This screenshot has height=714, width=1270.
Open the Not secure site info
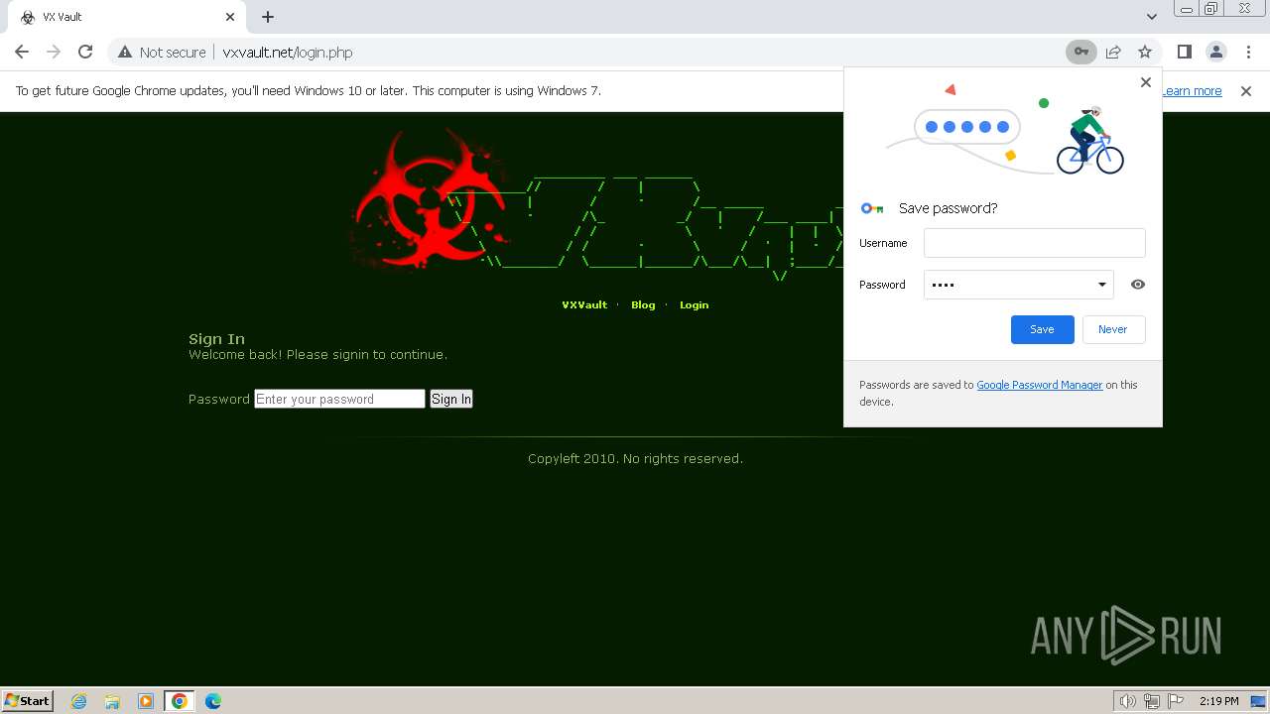point(162,53)
